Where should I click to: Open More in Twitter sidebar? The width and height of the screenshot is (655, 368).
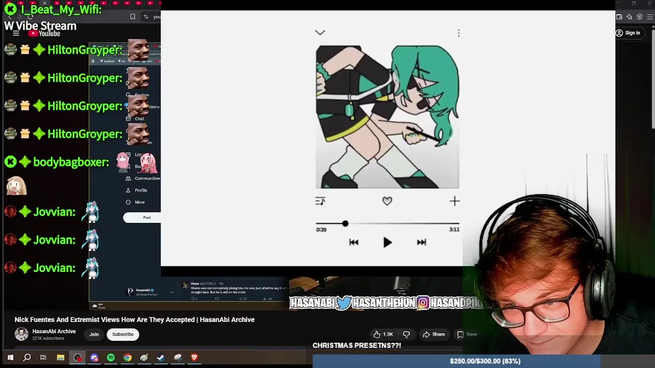[136, 202]
